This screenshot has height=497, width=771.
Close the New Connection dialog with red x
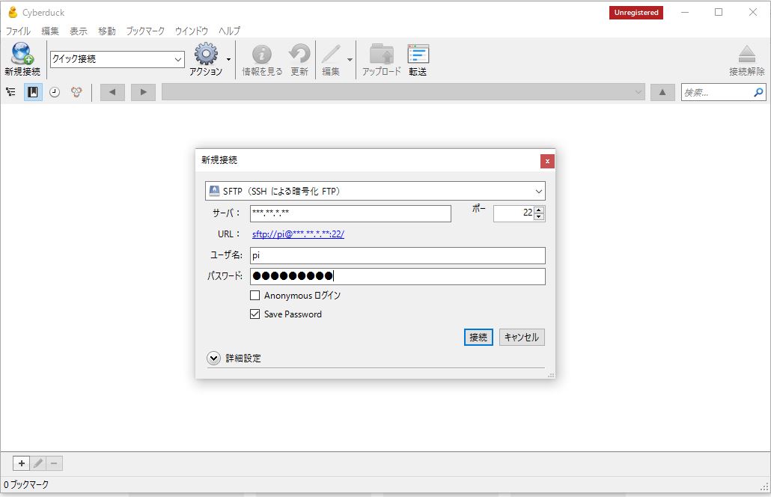(x=547, y=161)
